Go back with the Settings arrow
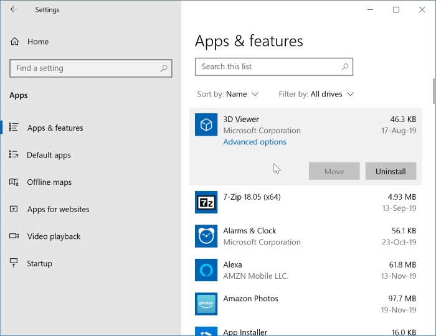436x336 pixels. [x=14, y=9]
